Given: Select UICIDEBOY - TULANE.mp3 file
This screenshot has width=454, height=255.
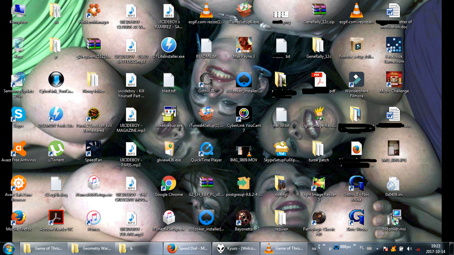Looking at the screenshot, I should tap(131, 223).
